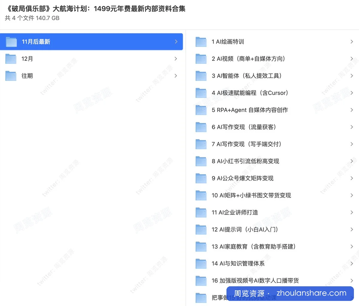Expand chevron on 12月 folder row

tap(176, 59)
